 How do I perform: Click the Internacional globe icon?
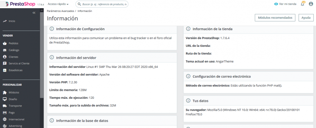click(x=5, y=120)
